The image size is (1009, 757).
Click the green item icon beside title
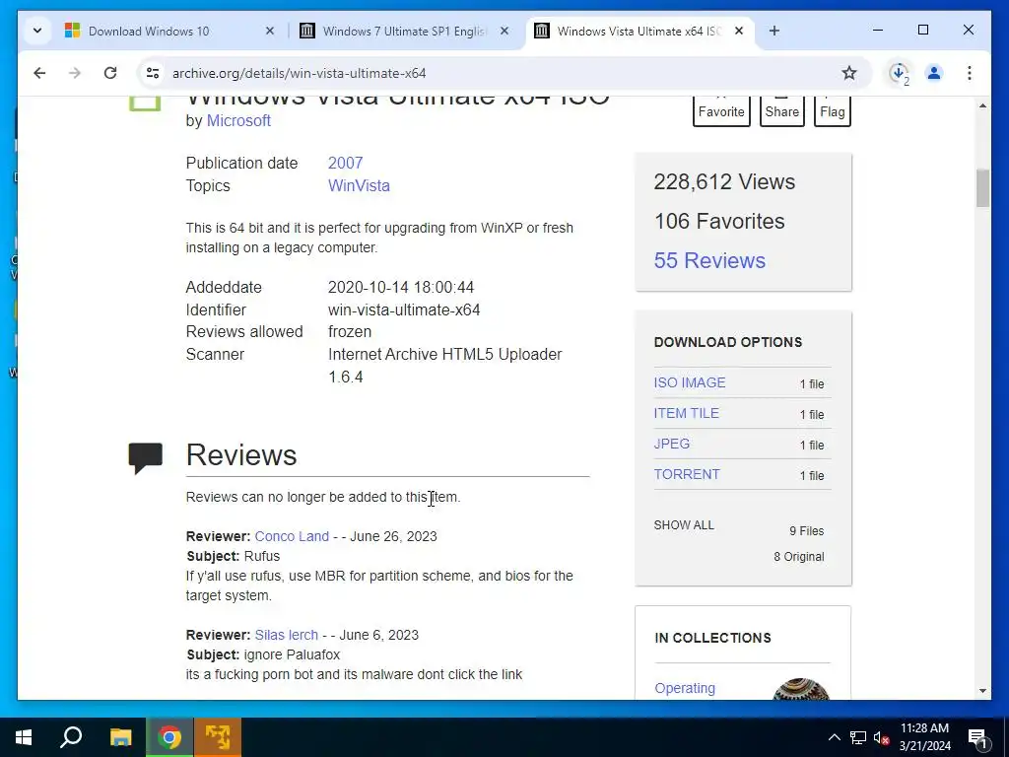(x=145, y=103)
